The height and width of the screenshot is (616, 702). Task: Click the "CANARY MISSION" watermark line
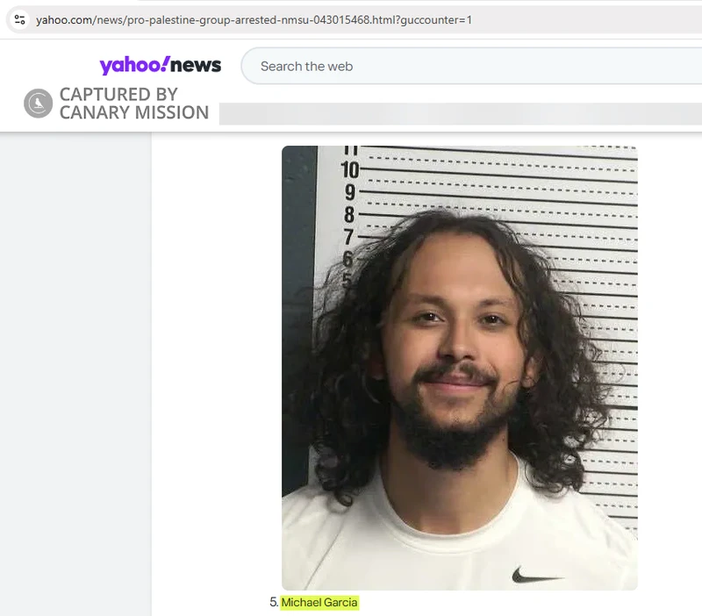(x=134, y=112)
